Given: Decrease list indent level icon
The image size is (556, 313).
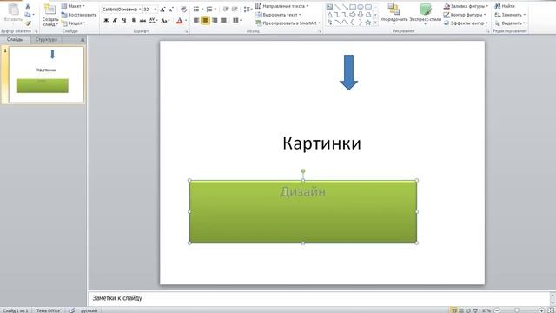Looking at the screenshot, I should click(226, 10).
